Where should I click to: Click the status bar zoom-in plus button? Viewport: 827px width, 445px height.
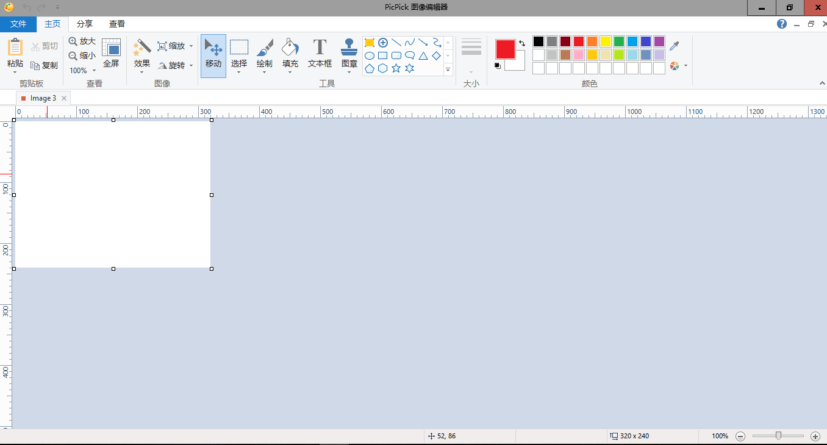tap(815, 436)
